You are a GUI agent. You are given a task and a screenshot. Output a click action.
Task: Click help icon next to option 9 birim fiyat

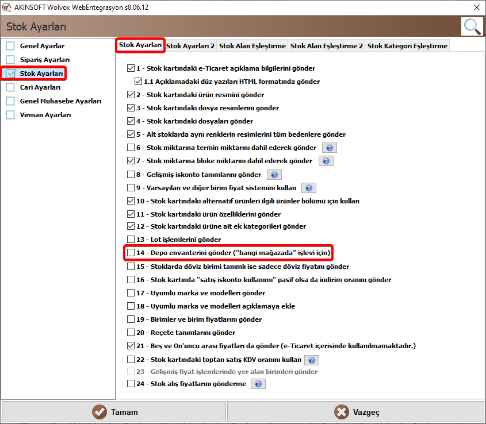(309, 188)
